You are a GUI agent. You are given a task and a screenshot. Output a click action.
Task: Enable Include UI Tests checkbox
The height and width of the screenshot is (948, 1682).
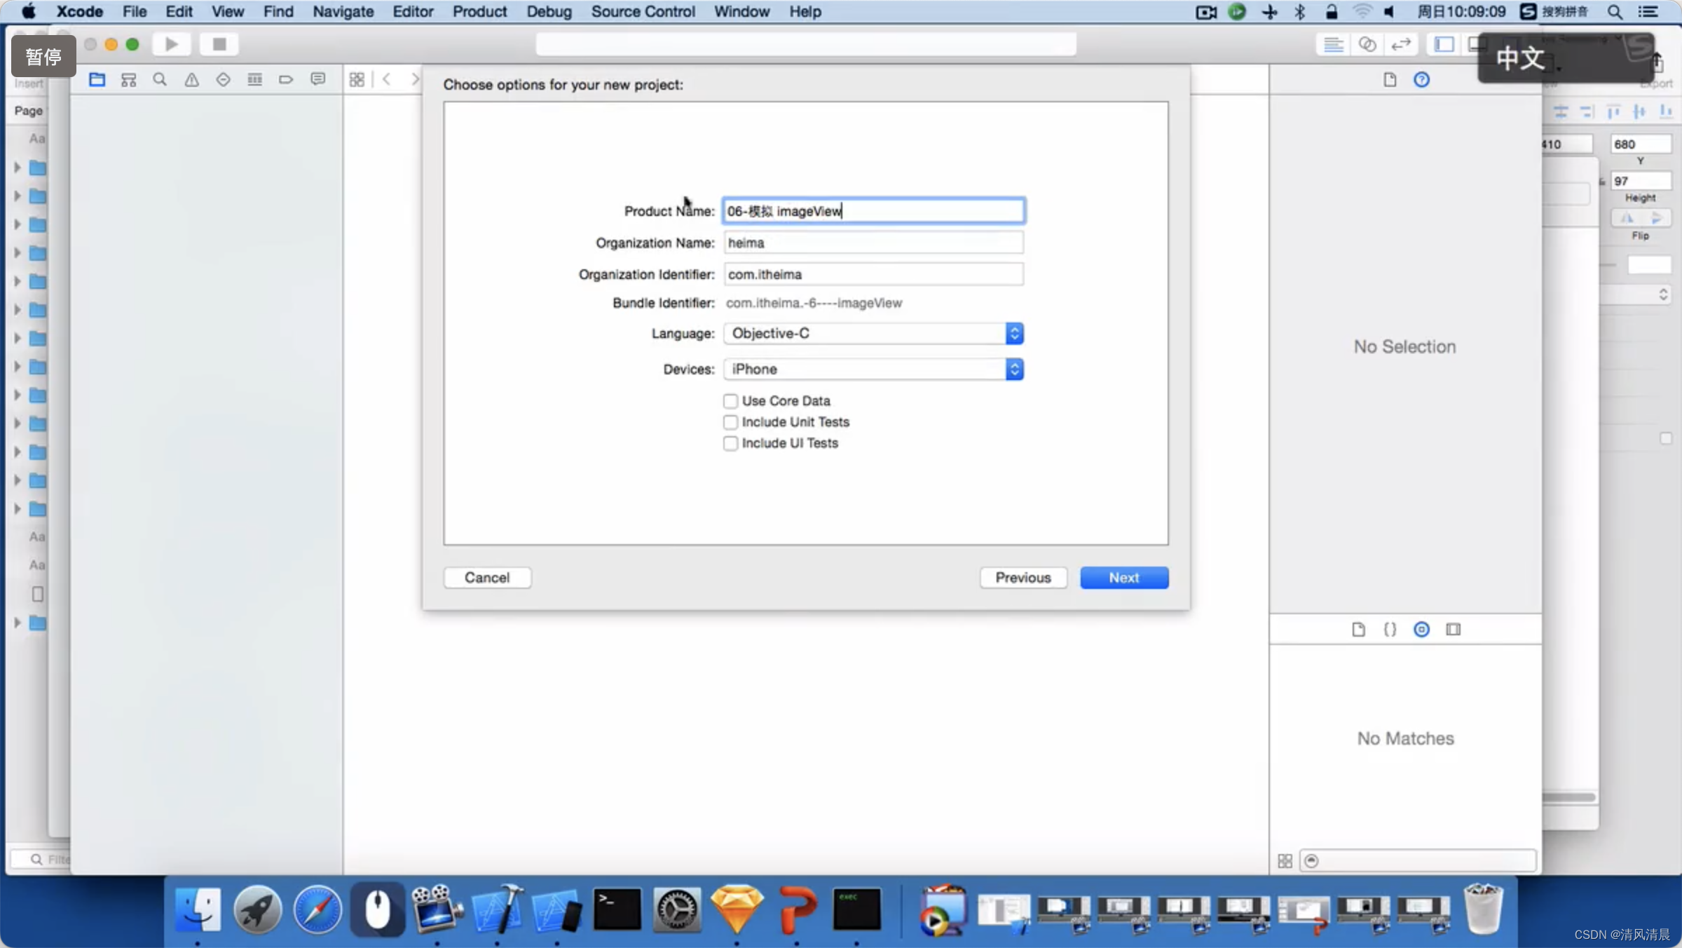click(x=730, y=443)
